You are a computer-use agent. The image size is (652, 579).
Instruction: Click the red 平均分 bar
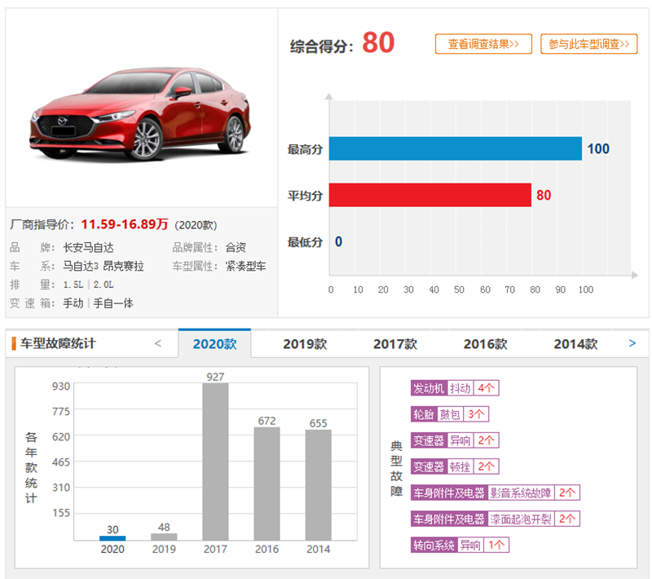430,195
